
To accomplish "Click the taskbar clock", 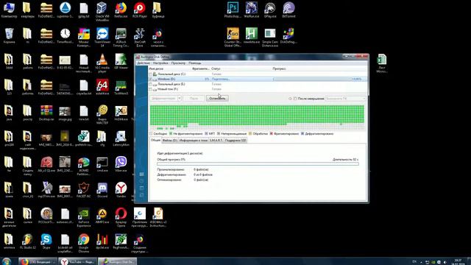I will point(458,261).
